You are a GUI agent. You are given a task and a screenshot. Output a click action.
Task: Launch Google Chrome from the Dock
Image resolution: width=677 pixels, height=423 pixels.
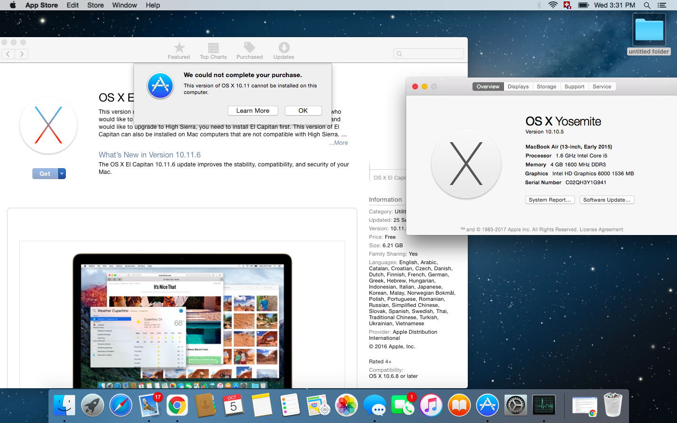[x=177, y=405]
